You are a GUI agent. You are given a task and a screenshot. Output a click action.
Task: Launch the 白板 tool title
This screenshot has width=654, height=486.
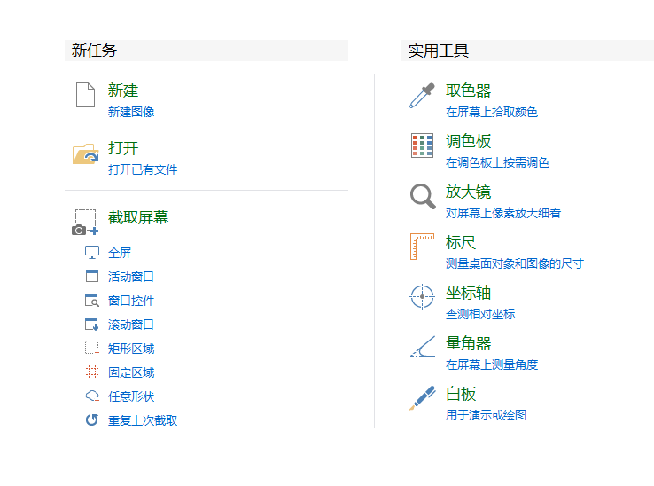461,394
